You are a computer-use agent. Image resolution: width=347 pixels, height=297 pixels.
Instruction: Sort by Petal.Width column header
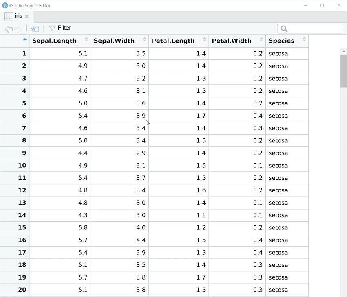237,41
